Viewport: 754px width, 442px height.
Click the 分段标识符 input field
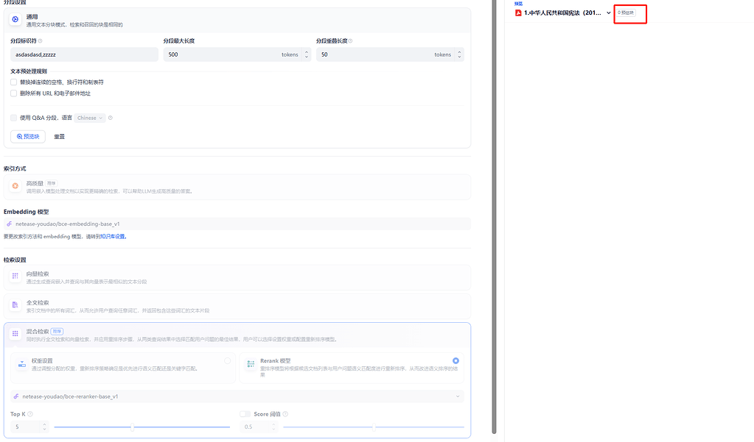pos(84,54)
